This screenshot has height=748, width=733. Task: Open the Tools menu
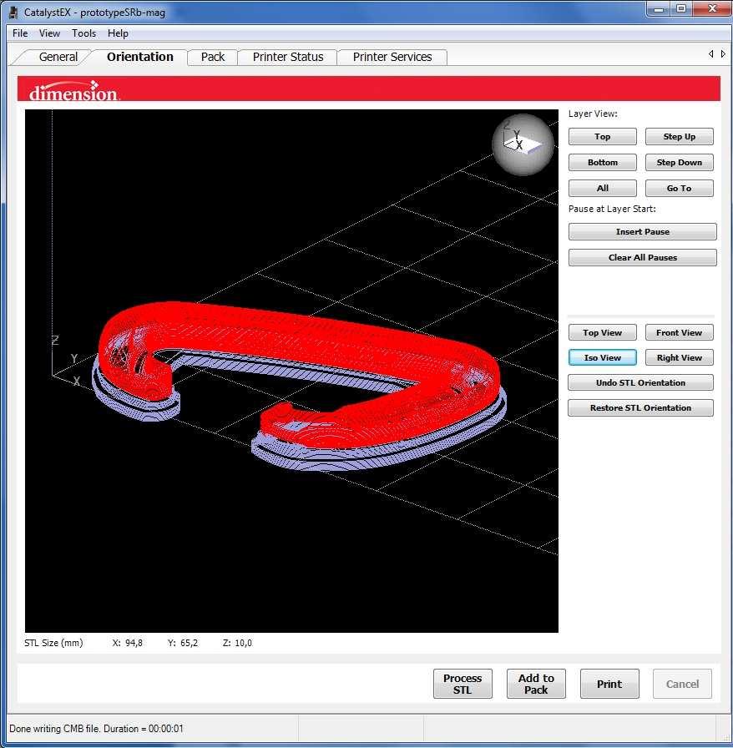click(x=84, y=33)
